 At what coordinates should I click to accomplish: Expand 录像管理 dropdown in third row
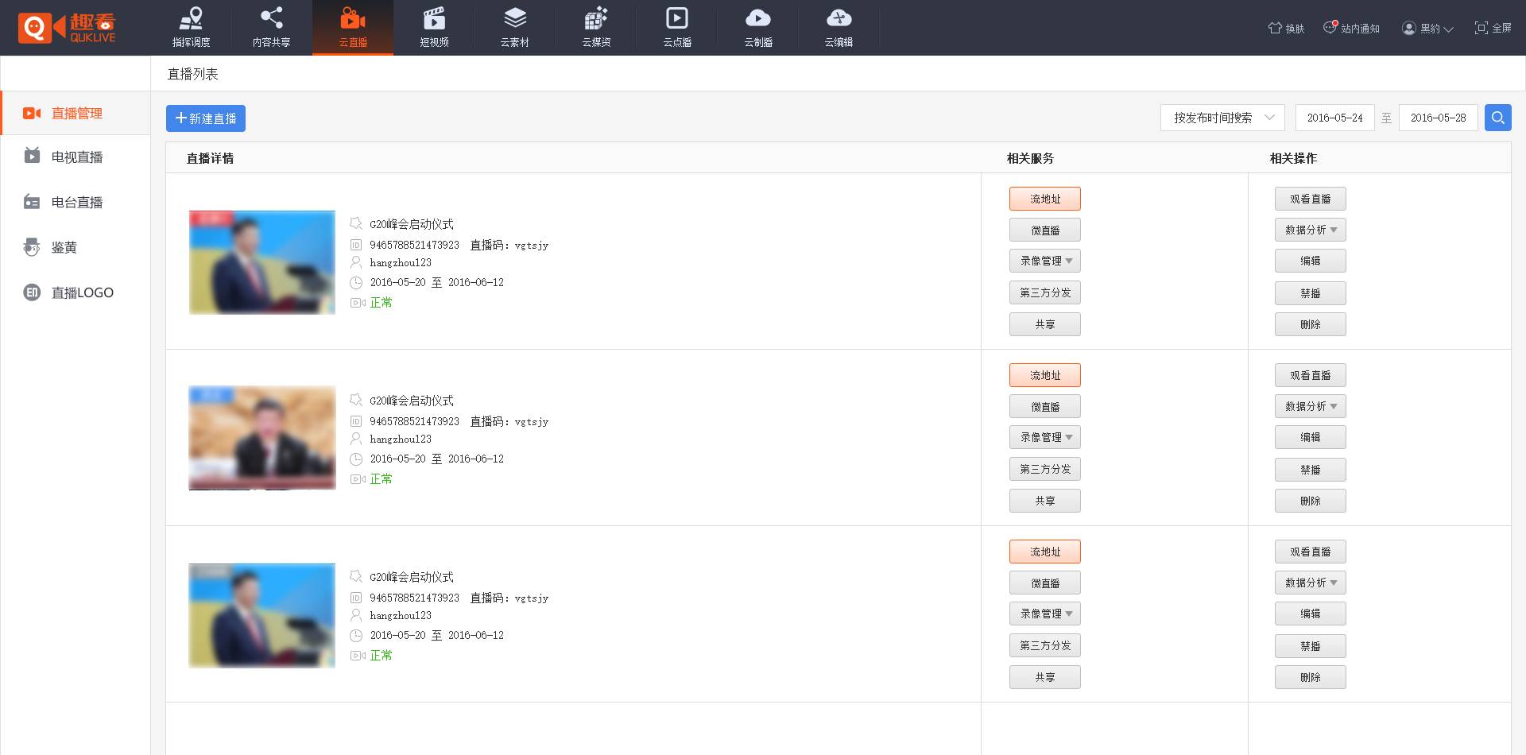coord(1045,614)
